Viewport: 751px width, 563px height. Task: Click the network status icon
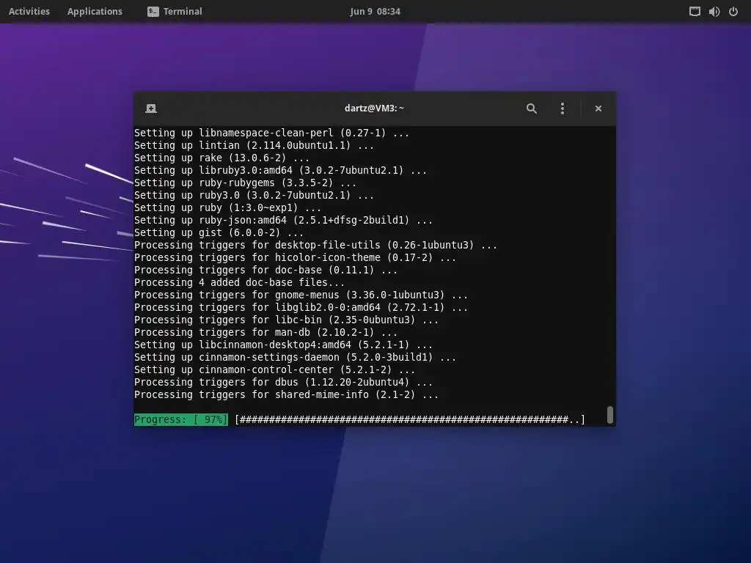click(695, 11)
